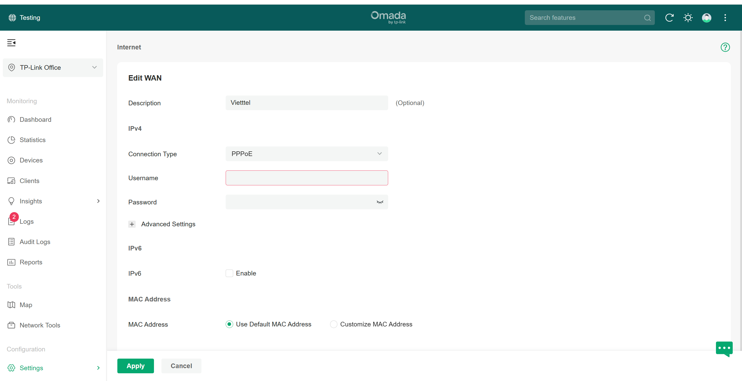742x381 pixels.
Task: Switch theme using the sun icon
Action: [688, 18]
